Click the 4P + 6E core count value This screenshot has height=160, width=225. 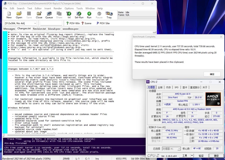tap(197, 148)
